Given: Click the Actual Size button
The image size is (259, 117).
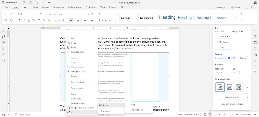Looking at the screenshot, I should (x=223, y=36).
